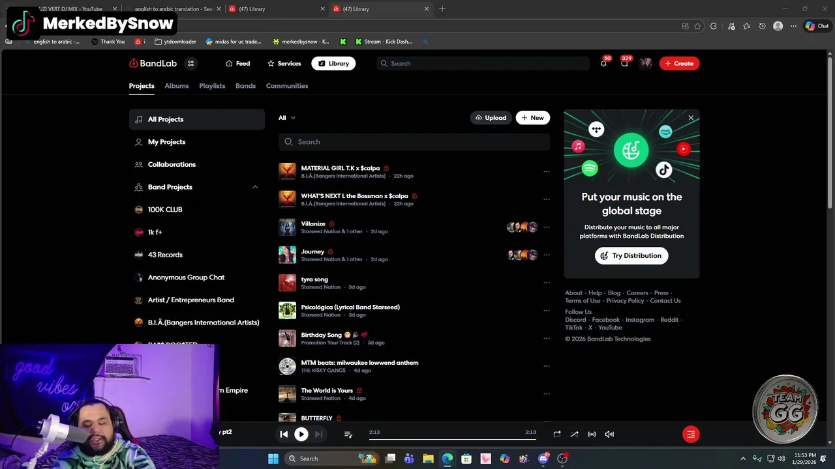Skip to previous track in player

(284, 434)
